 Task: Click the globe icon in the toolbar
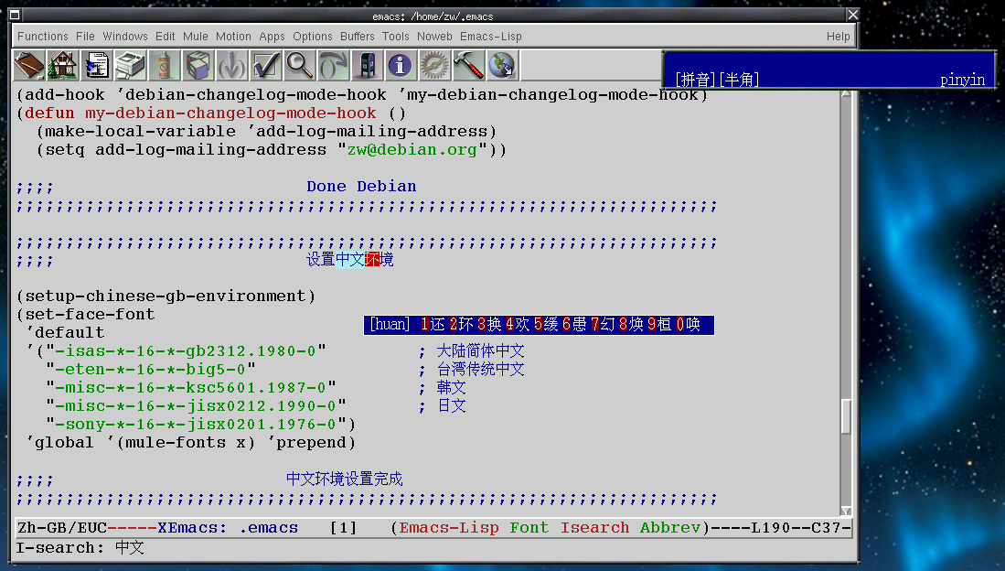[x=502, y=65]
